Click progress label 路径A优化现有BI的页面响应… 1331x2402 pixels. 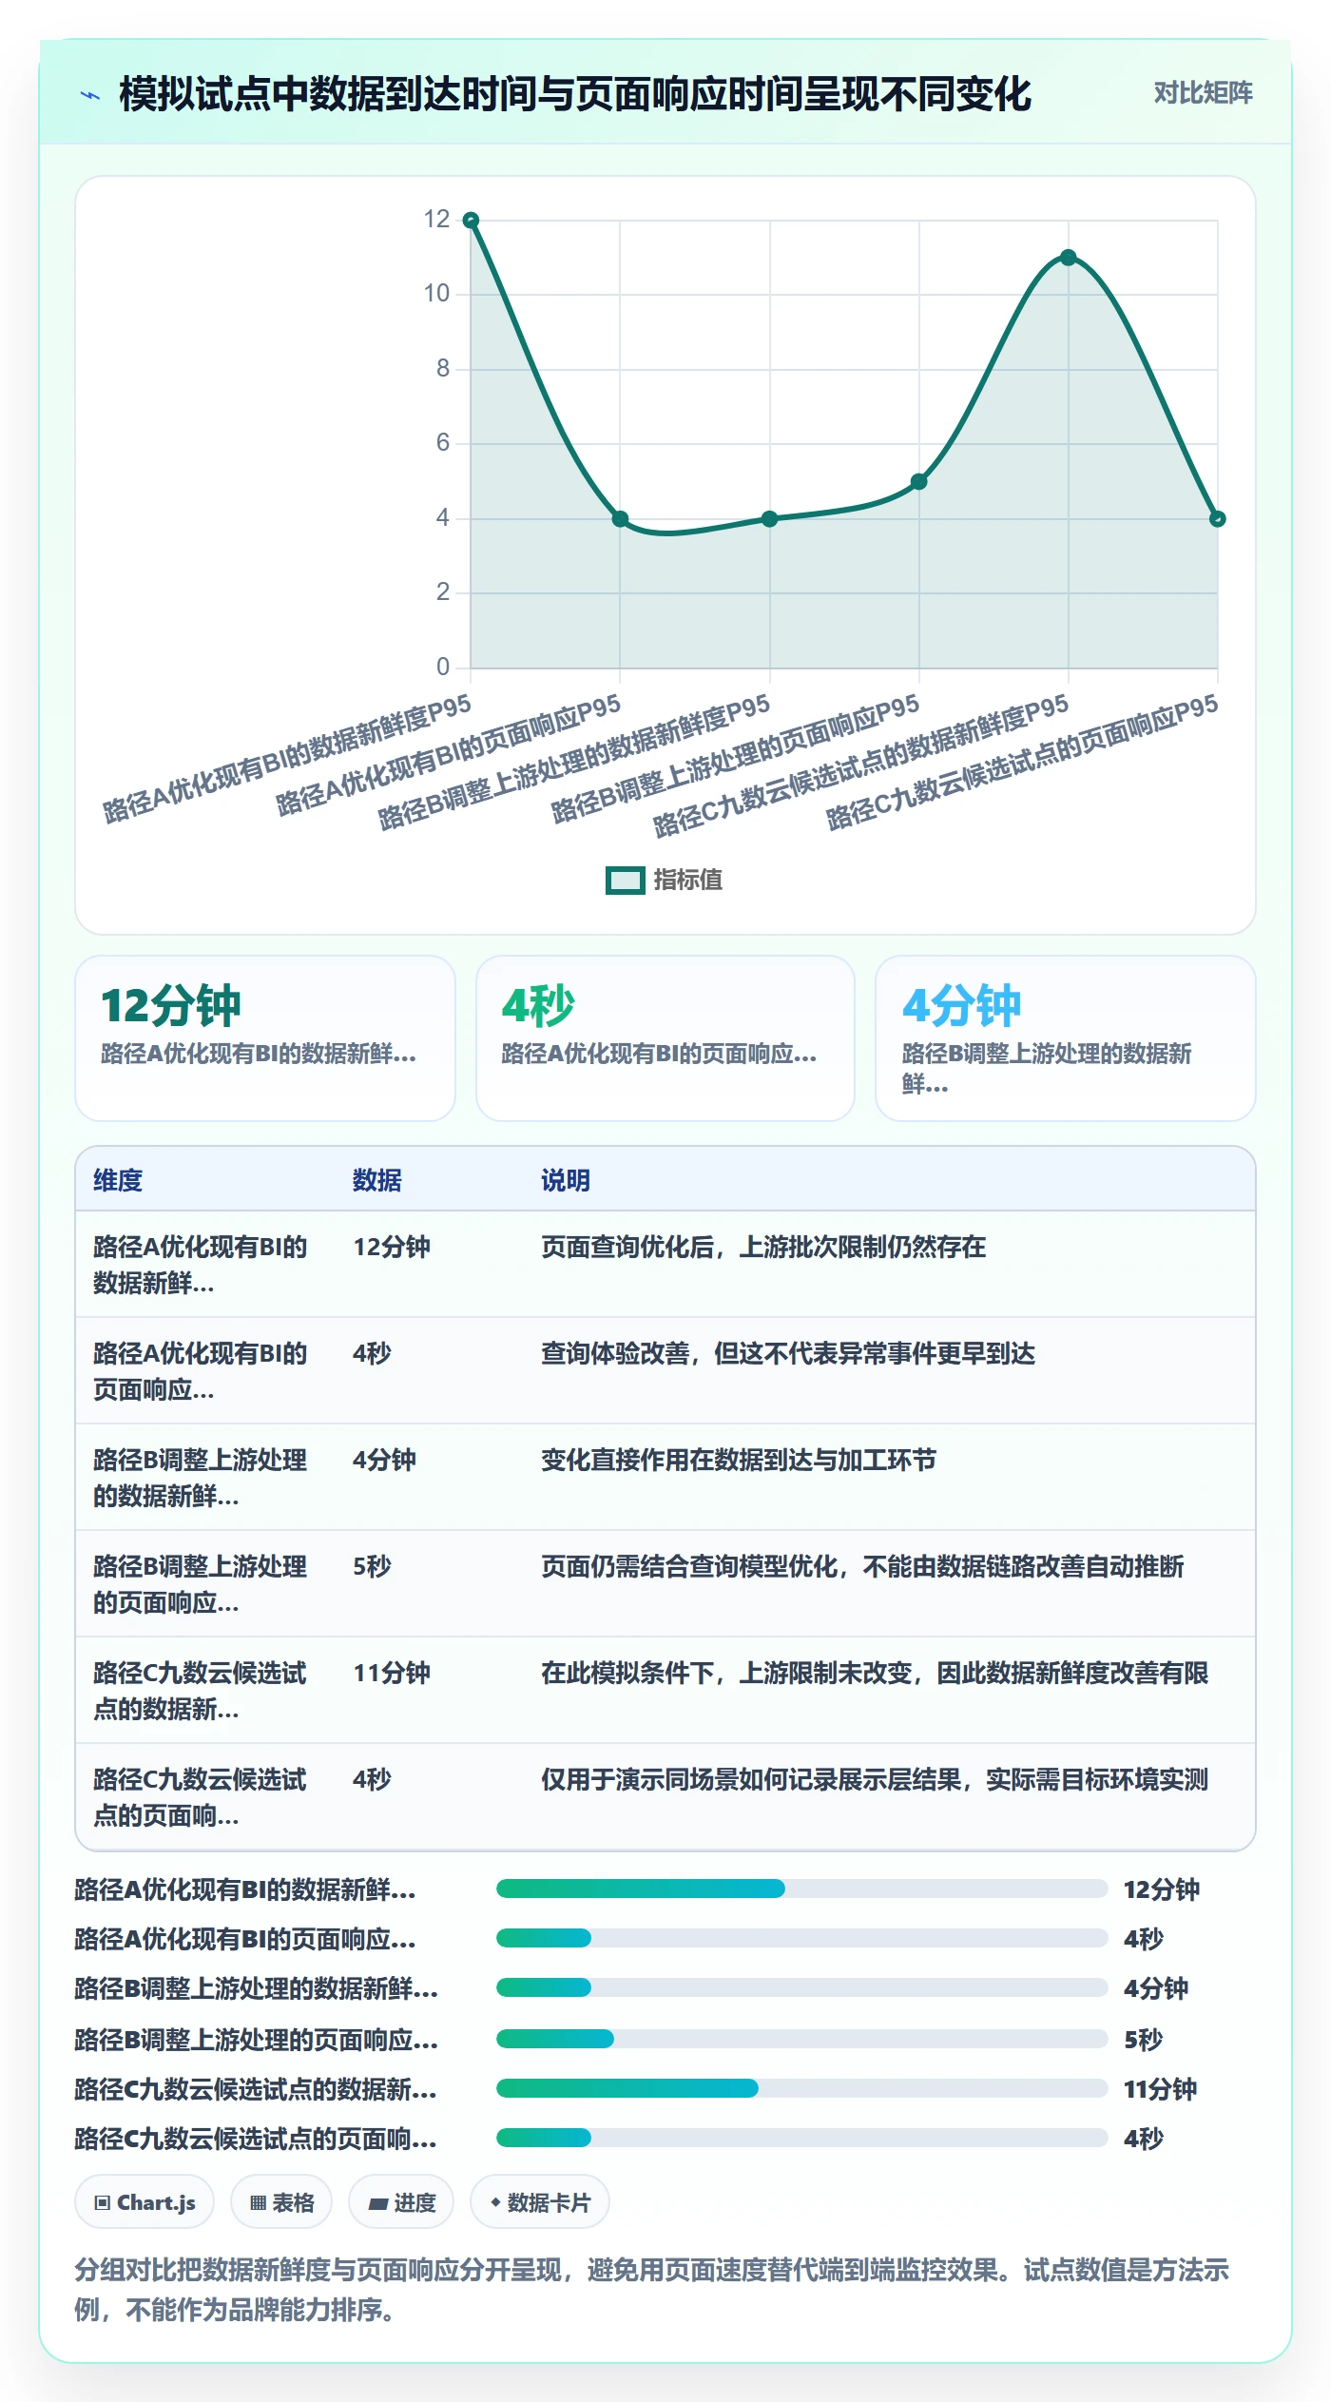click(245, 1939)
